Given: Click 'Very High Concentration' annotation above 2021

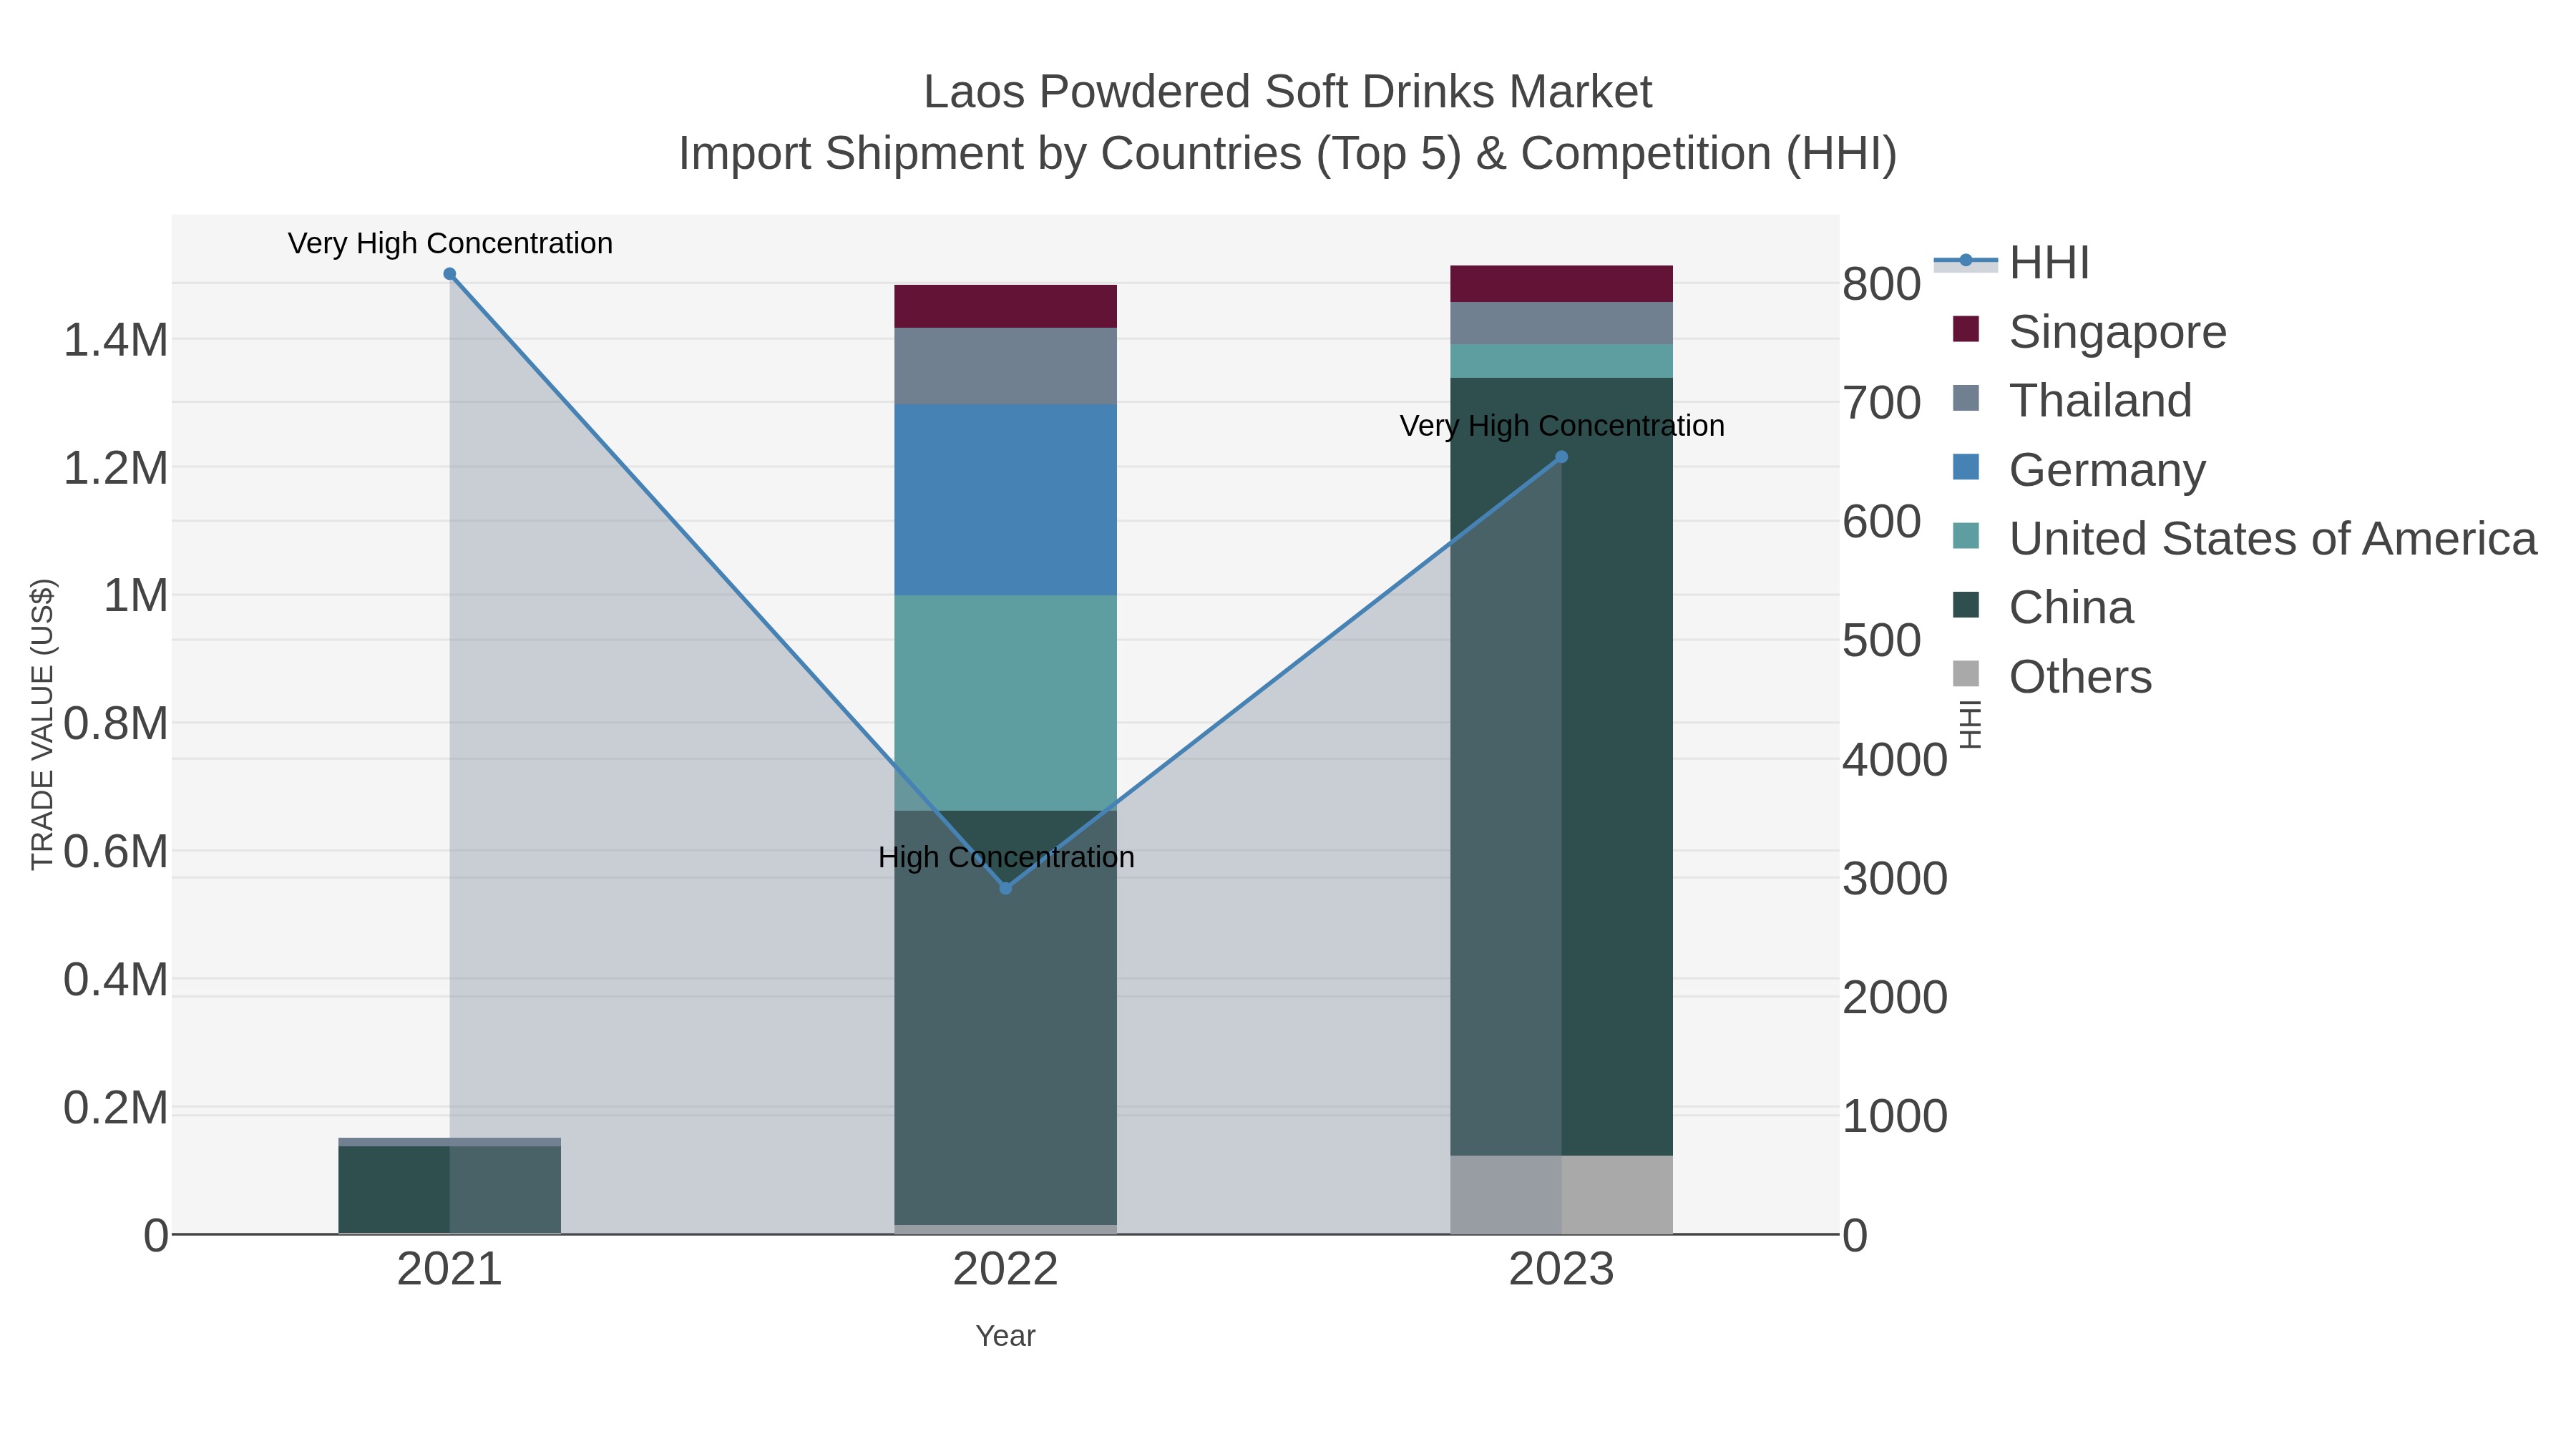Looking at the screenshot, I should click(451, 243).
